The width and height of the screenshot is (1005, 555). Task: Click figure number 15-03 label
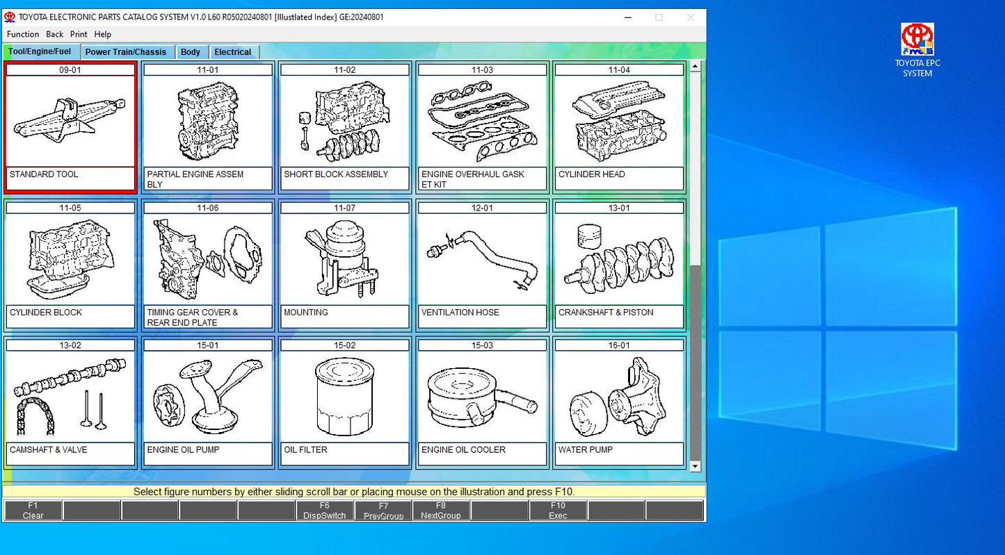(x=482, y=345)
